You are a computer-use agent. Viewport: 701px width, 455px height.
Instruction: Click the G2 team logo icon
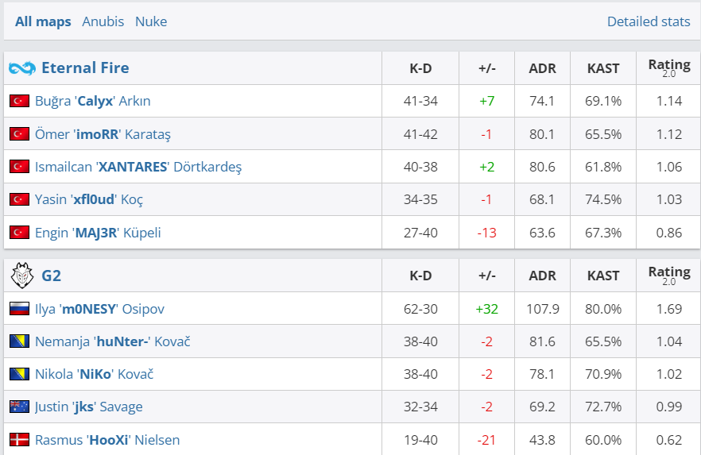(x=21, y=276)
